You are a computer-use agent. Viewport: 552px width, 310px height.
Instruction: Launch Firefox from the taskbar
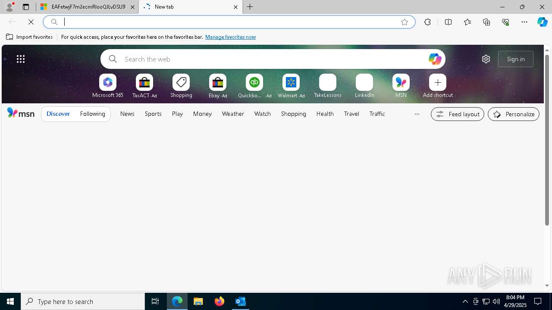220,301
